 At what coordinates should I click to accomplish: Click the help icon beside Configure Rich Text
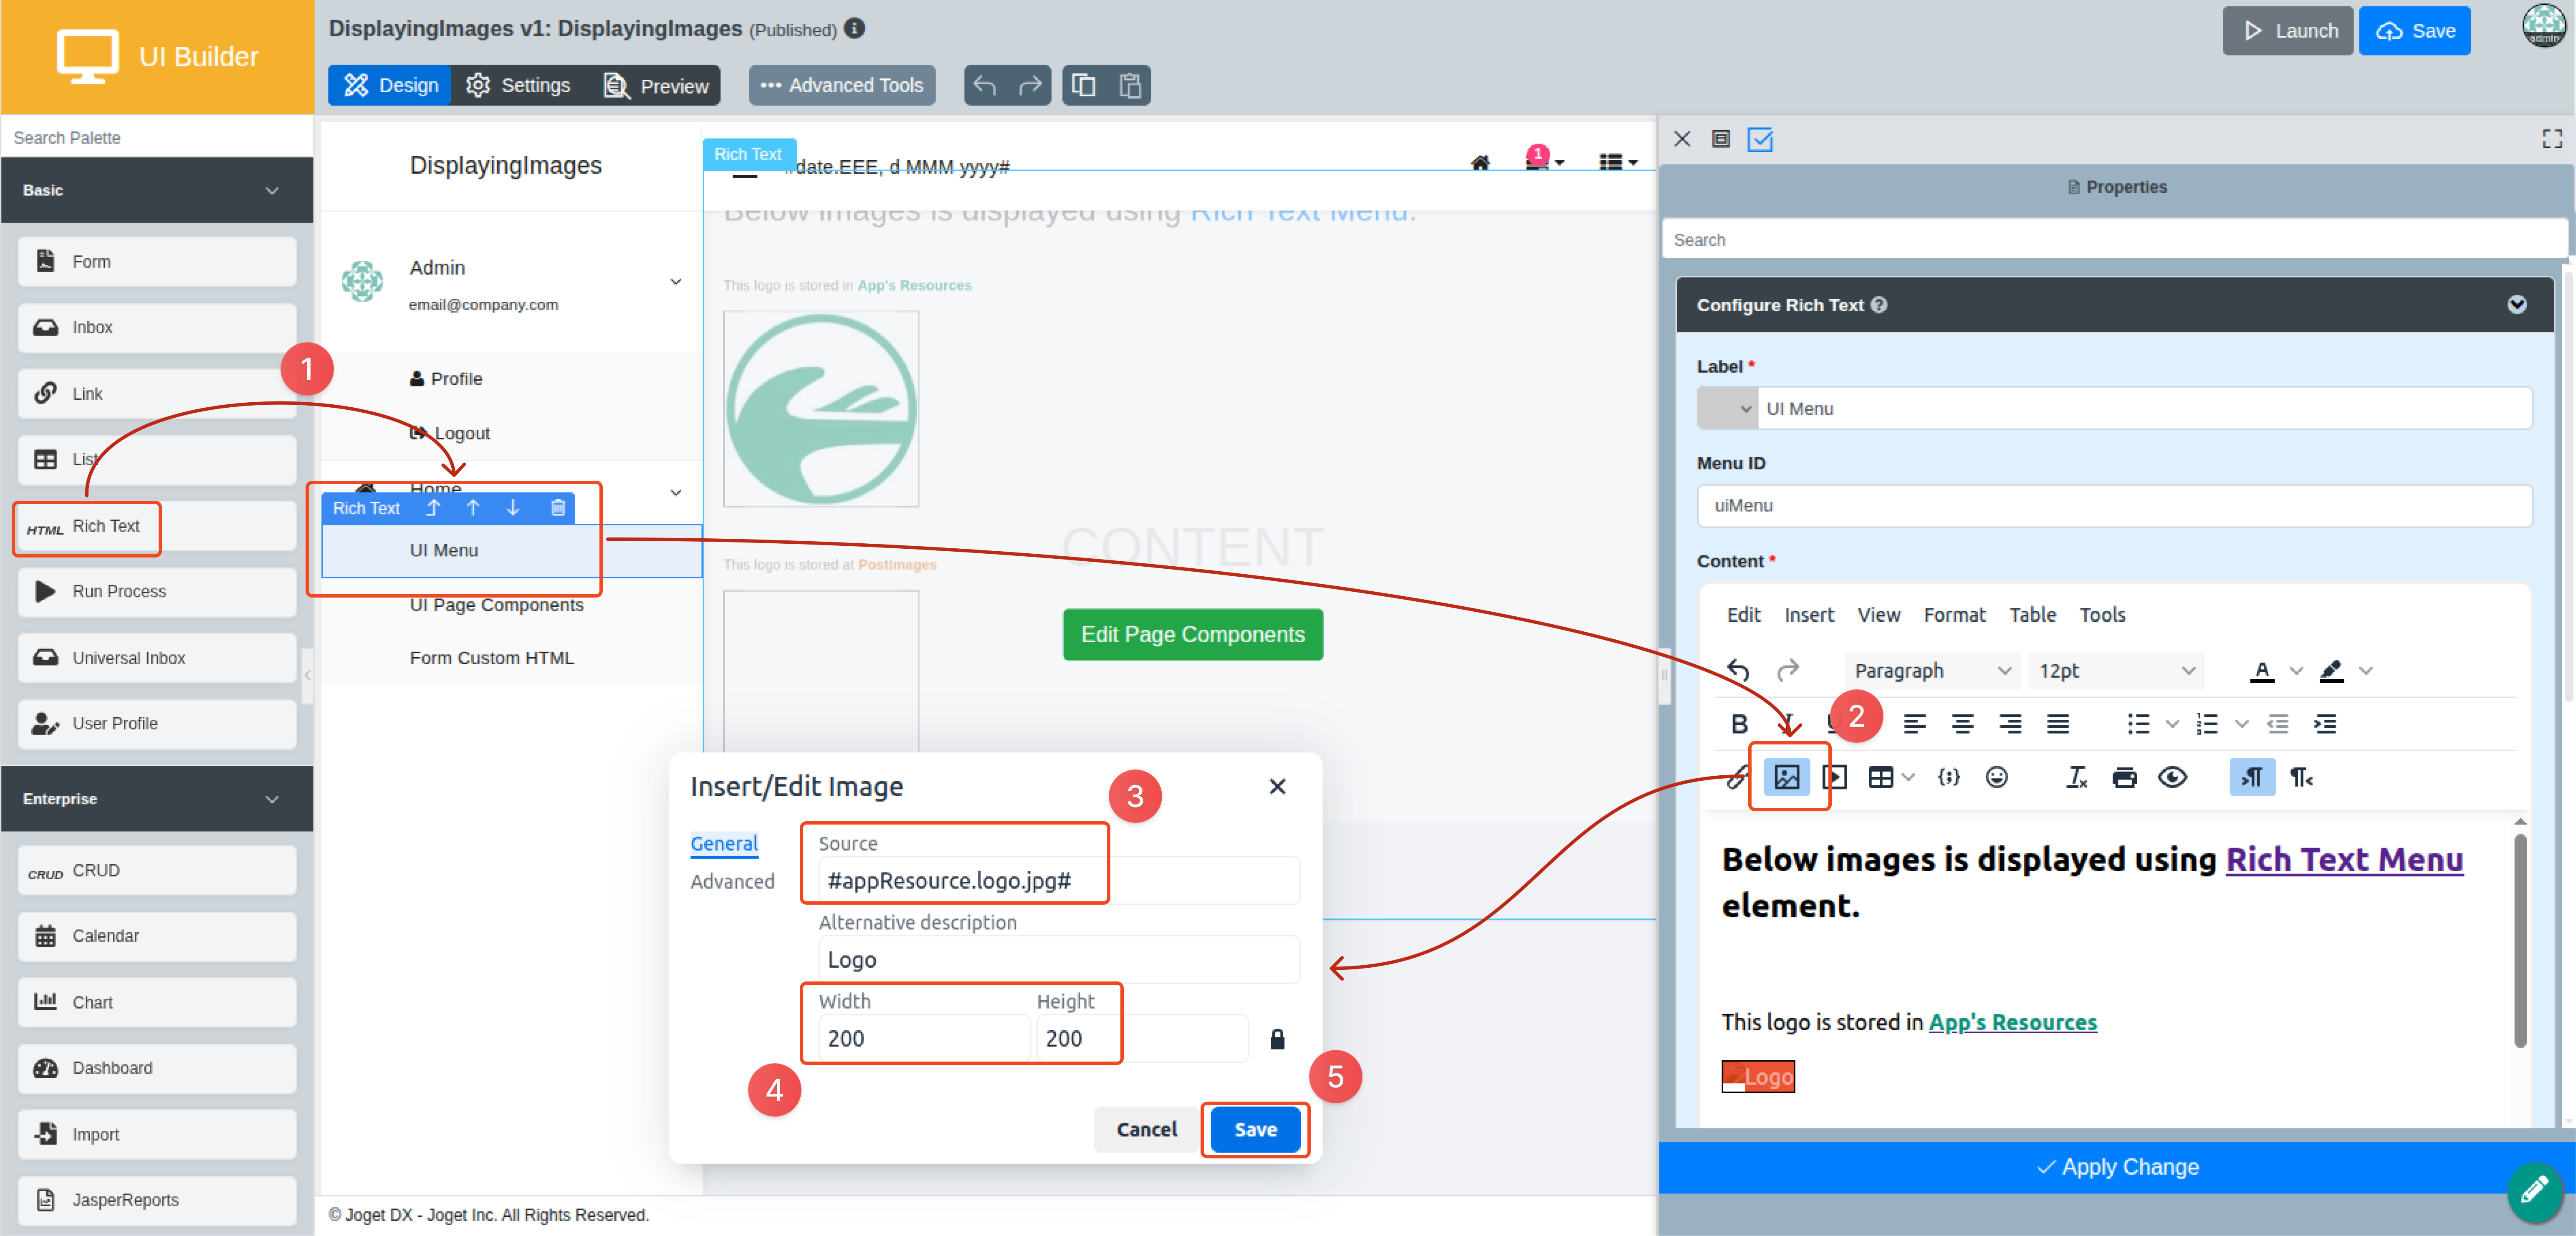[1879, 305]
